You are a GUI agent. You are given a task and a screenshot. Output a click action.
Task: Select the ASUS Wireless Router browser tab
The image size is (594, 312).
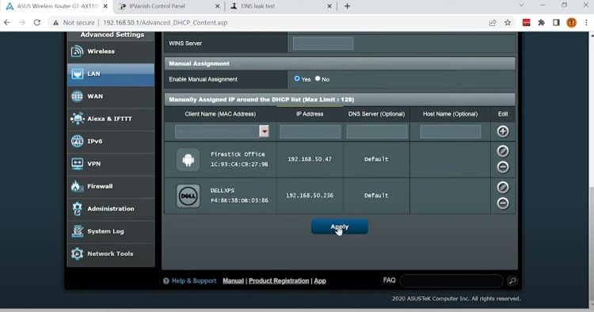point(57,6)
